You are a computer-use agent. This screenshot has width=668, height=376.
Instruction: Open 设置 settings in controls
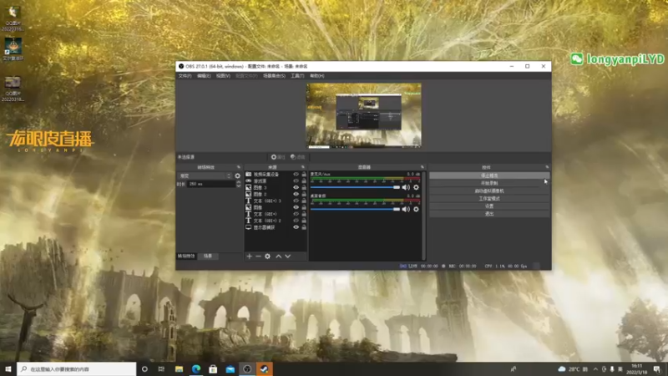489,206
